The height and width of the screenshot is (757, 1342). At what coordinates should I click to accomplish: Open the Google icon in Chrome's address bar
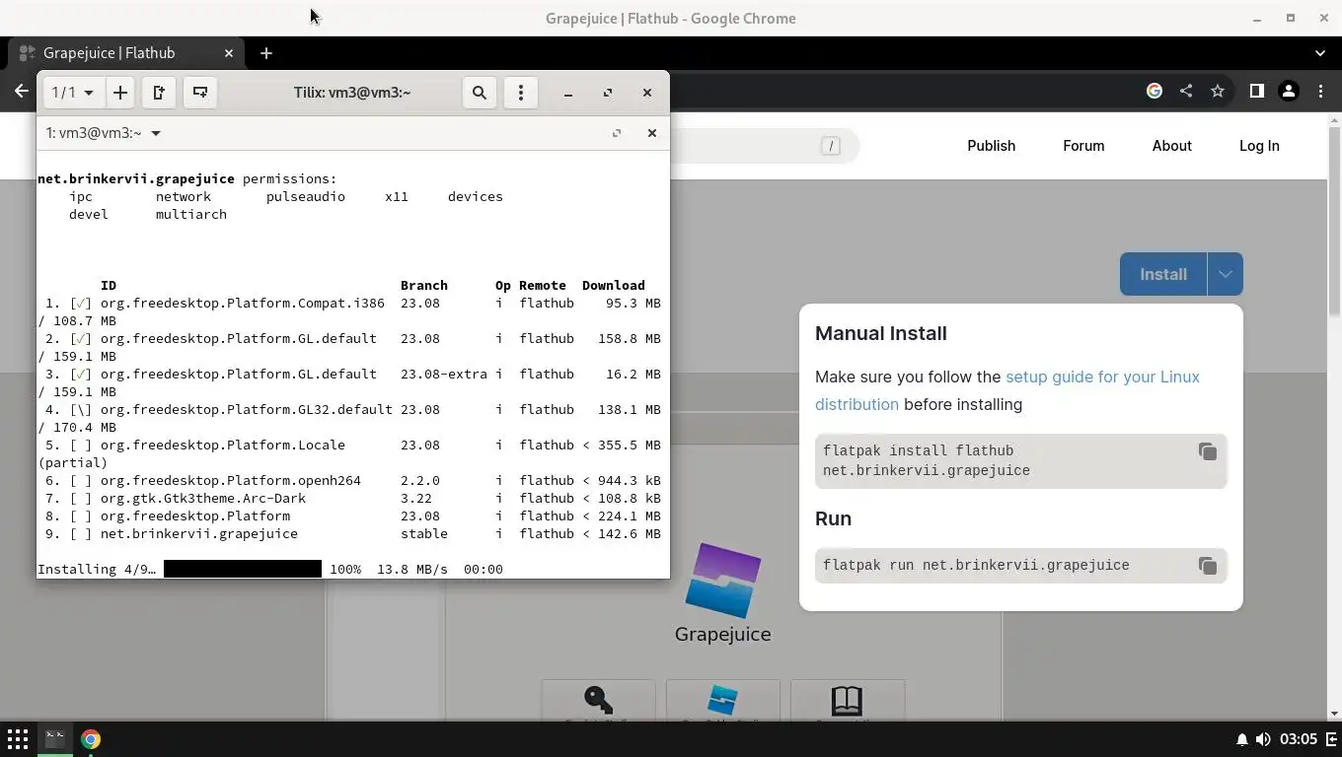point(1155,91)
